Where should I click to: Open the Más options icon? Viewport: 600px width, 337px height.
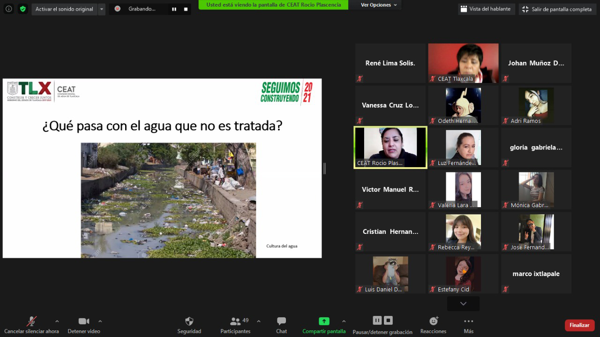point(468,322)
